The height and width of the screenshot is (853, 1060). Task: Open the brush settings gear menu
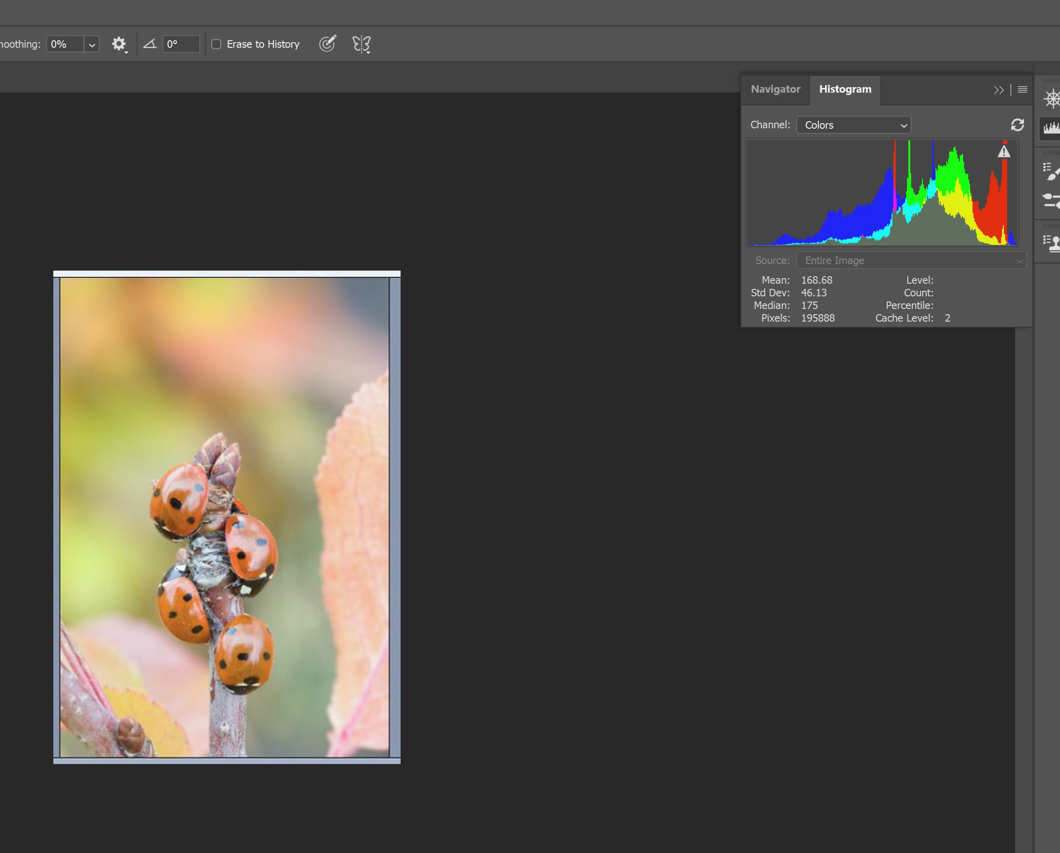click(118, 44)
